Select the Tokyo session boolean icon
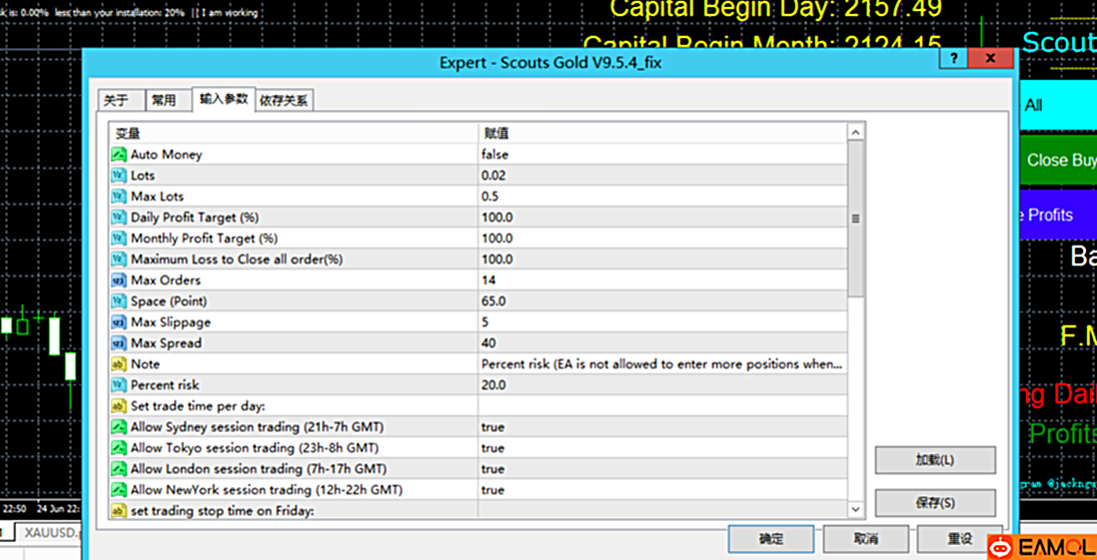1097x560 pixels. pos(118,448)
